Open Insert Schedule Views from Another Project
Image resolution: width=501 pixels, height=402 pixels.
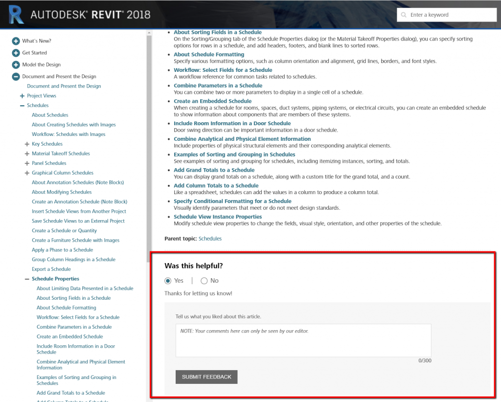tap(79, 211)
